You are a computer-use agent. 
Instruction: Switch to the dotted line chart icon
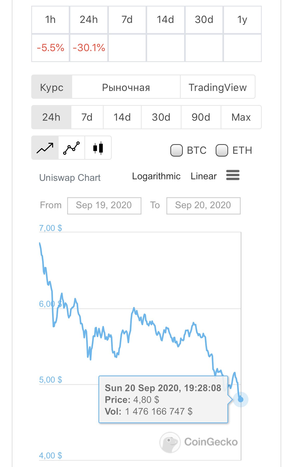point(72,148)
